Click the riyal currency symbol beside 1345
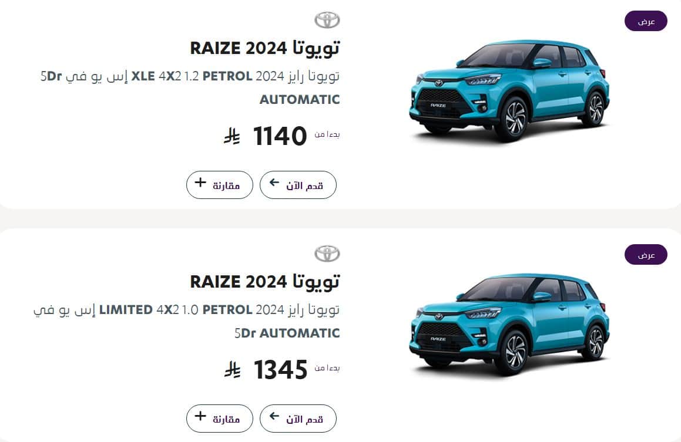Image resolution: width=681 pixels, height=442 pixels. click(x=232, y=370)
